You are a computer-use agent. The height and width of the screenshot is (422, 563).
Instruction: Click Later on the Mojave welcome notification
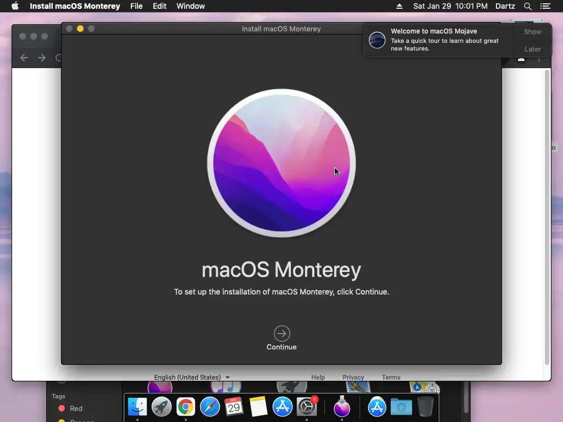[532, 49]
